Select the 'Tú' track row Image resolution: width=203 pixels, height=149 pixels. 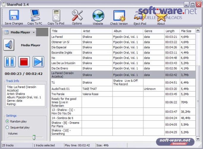(123, 83)
